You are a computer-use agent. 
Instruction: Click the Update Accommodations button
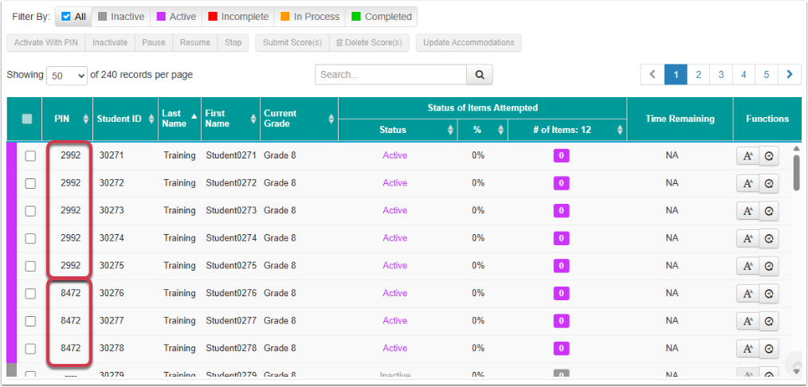469,43
